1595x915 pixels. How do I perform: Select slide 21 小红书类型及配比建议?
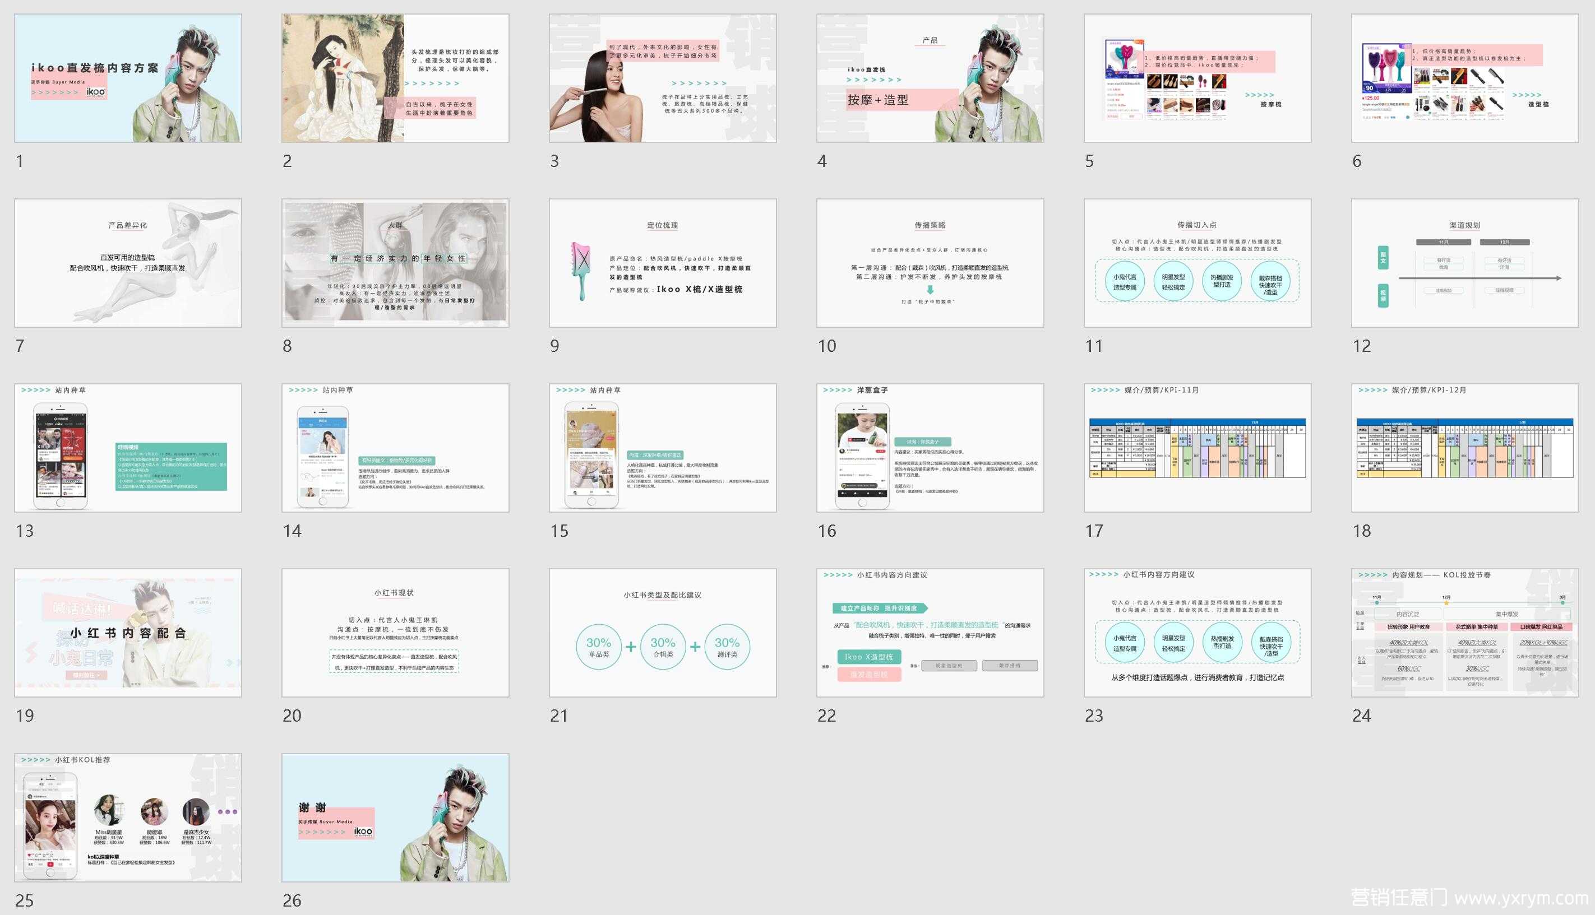click(663, 632)
